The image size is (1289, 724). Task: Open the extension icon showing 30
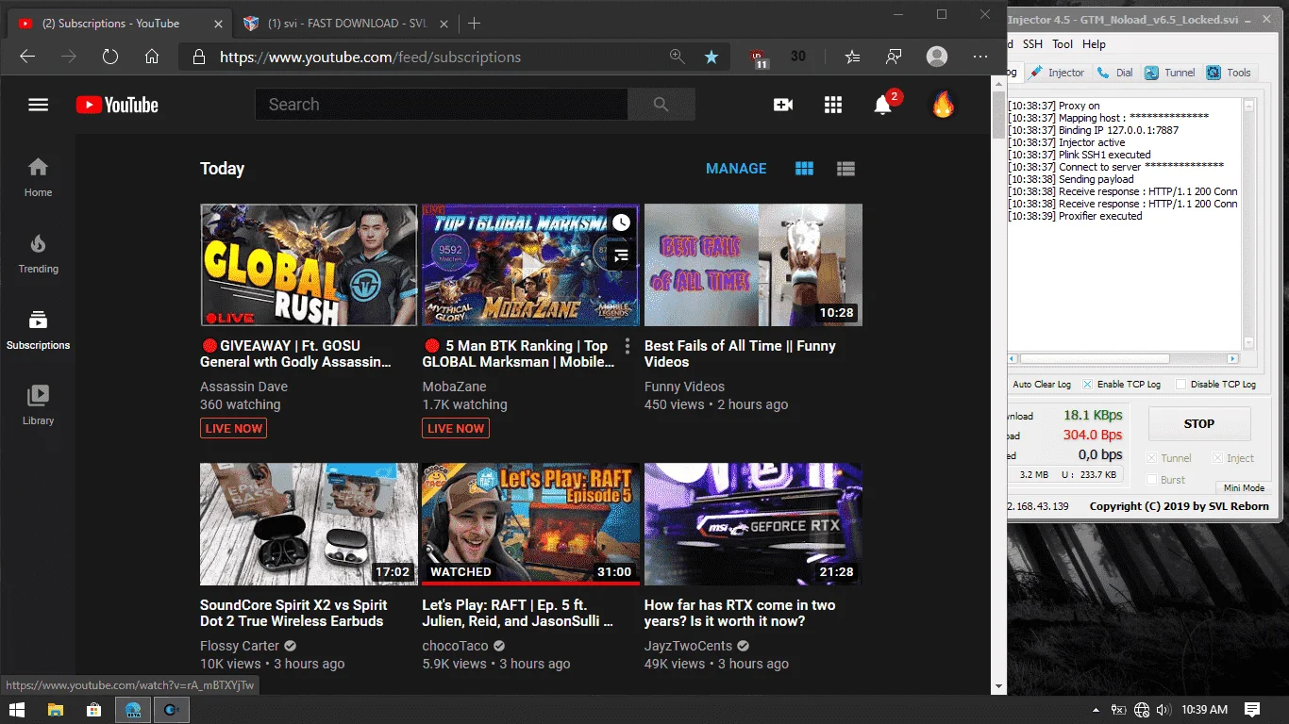click(798, 57)
